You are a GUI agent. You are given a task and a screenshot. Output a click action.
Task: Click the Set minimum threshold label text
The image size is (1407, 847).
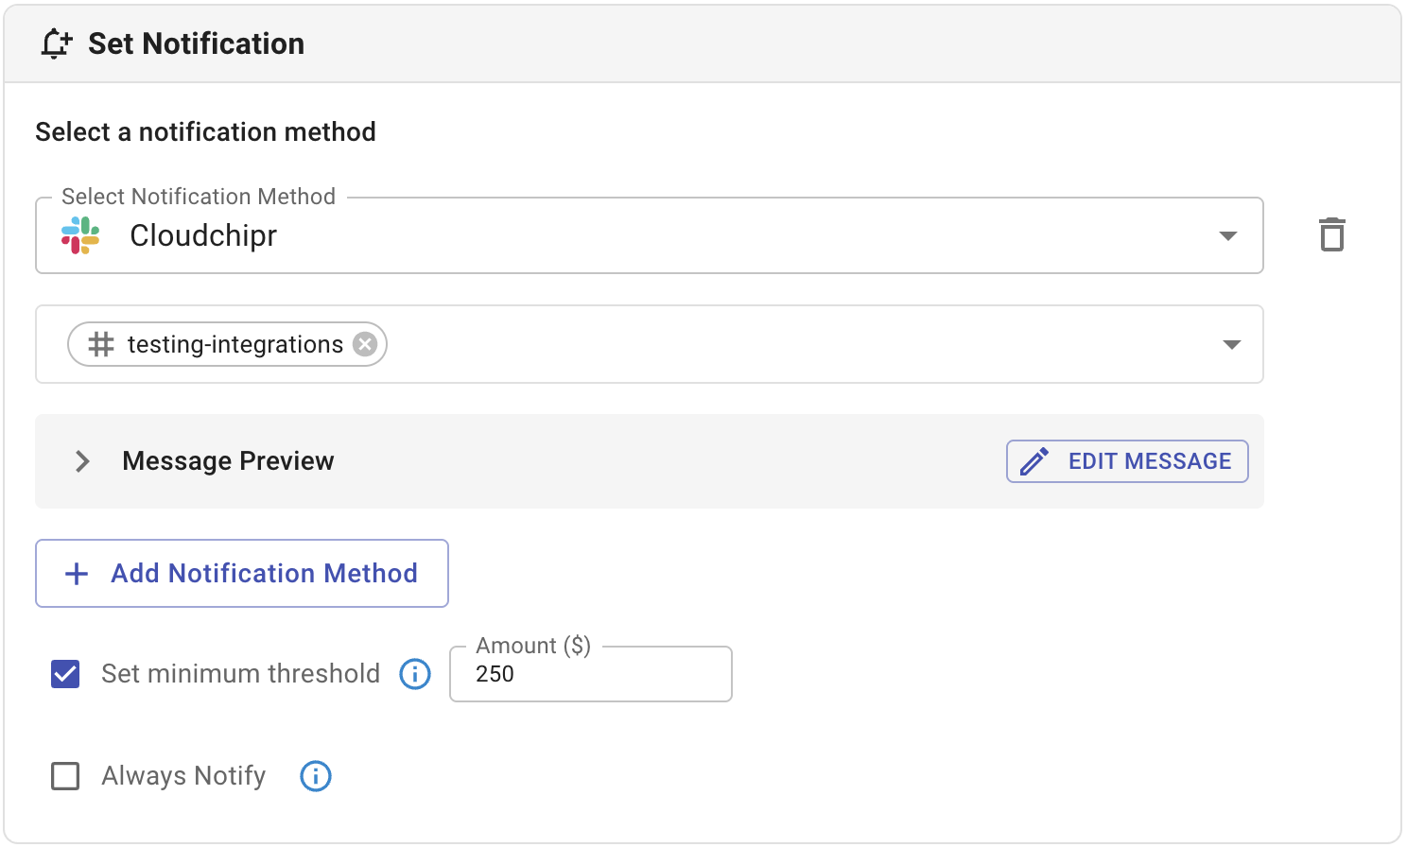tap(240, 674)
